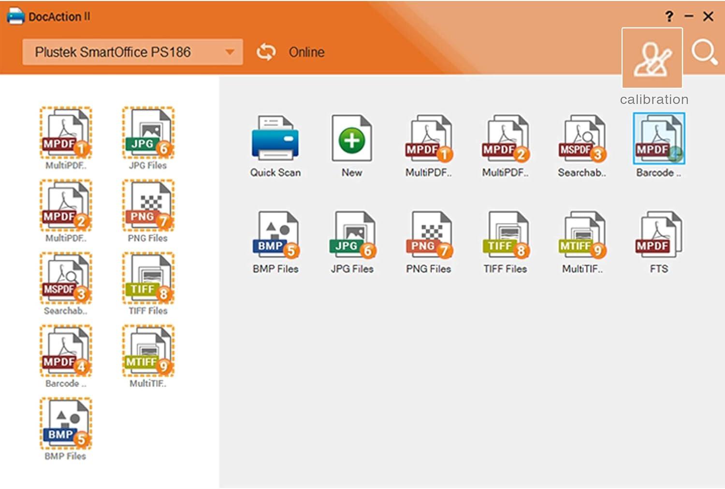Image resolution: width=725 pixels, height=489 pixels.
Task: Click MultiTIFF 9 in left sidebar
Action: pos(148,351)
